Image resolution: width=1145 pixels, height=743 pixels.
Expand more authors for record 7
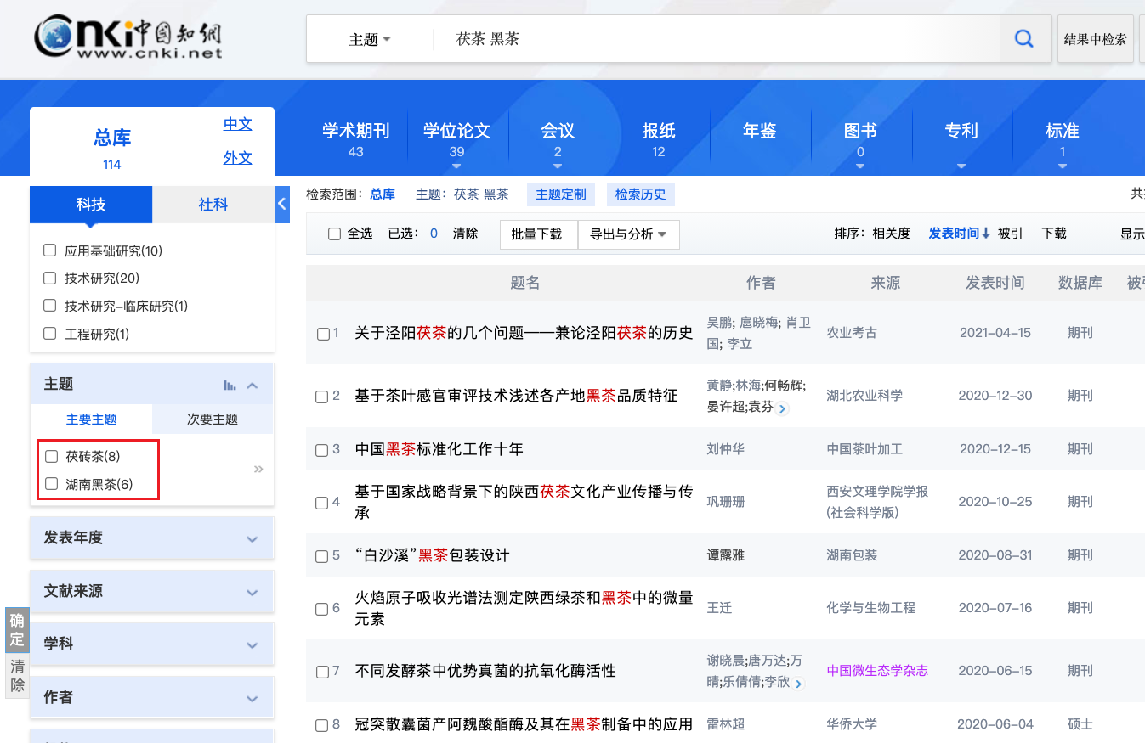click(798, 683)
